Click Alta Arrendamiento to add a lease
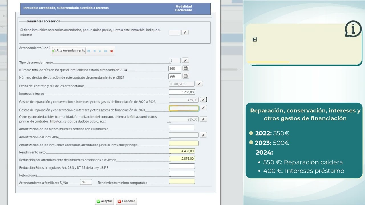The image size is (365, 205). (x=69, y=50)
